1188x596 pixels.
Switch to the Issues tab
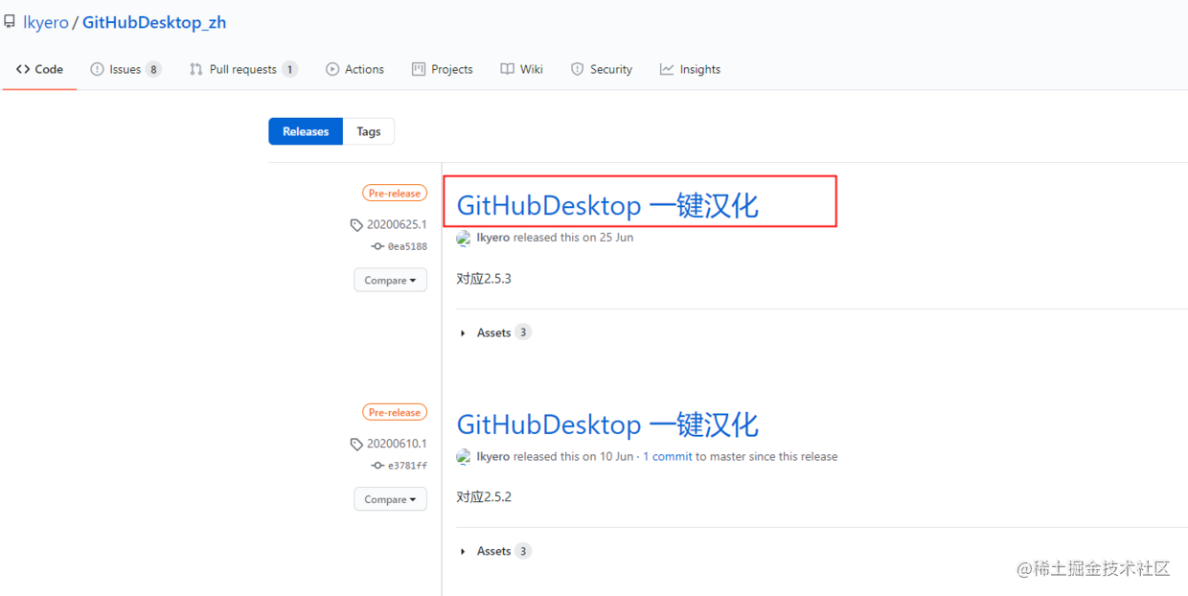click(x=126, y=69)
